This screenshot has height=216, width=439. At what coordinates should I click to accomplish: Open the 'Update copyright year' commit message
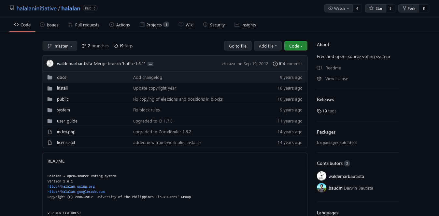[155, 88]
